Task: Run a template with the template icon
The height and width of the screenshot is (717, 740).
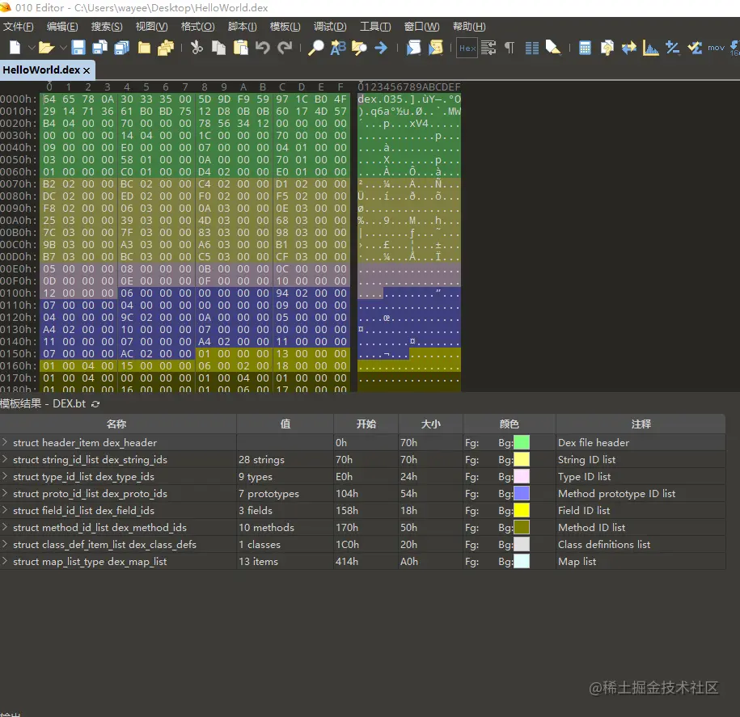Action: point(436,48)
